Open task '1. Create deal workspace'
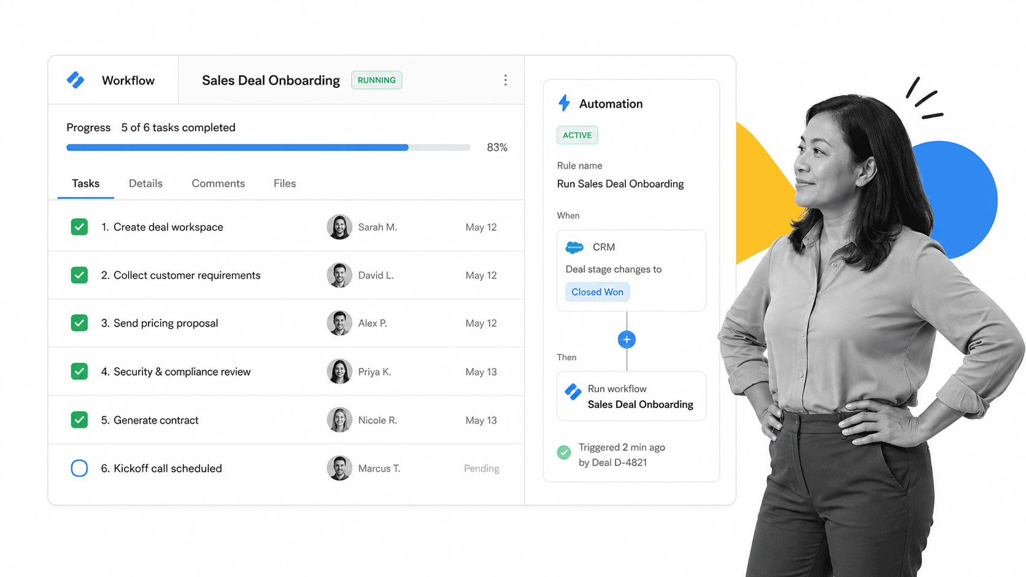 (162, 227)
